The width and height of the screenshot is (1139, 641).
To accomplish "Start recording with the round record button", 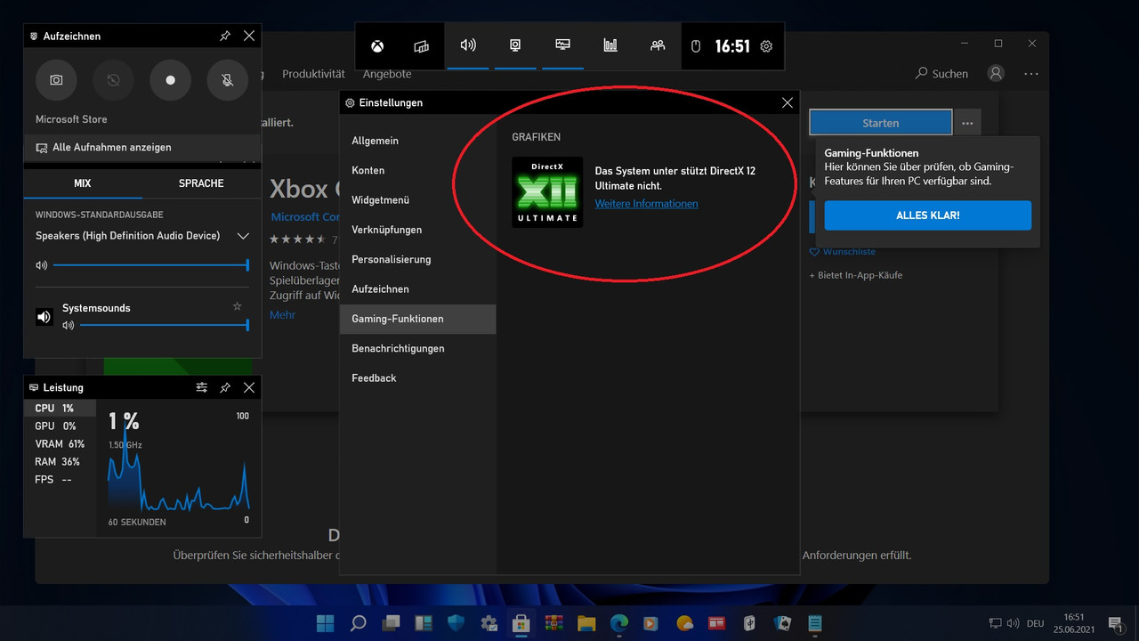I will click(170, 80).
